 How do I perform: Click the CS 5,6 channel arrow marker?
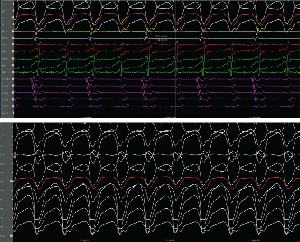[13, 92]
